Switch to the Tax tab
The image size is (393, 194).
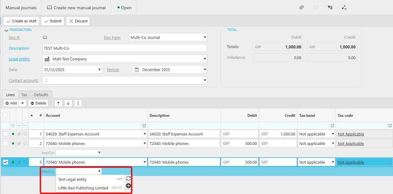tap(24, 95)
